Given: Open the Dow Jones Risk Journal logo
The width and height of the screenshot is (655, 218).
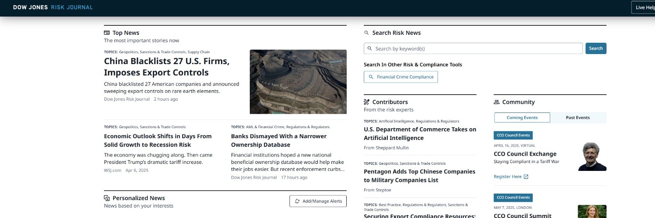Looking at the screenshot, I should click(53, 7).
